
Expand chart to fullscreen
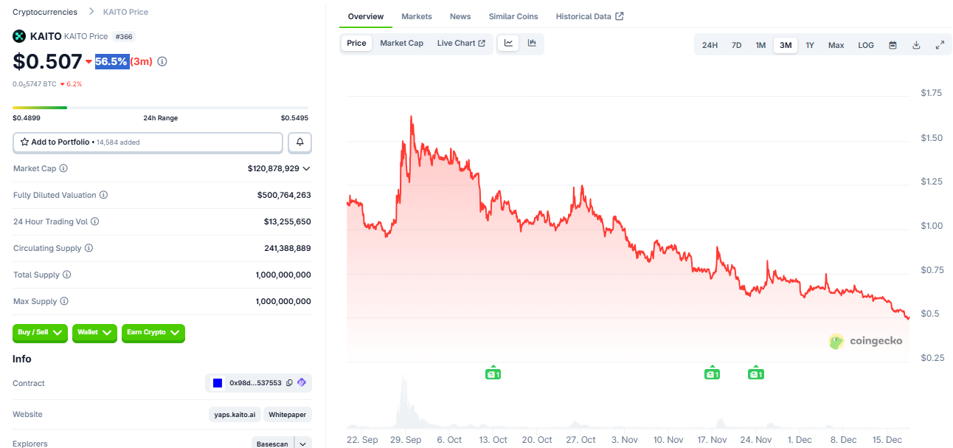940,45
